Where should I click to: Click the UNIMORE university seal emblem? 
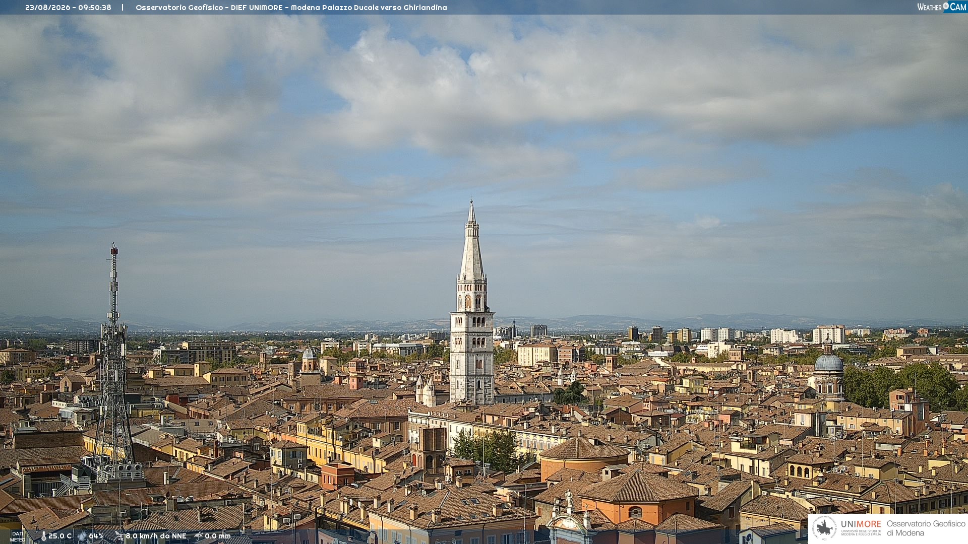tap(824, 528)
